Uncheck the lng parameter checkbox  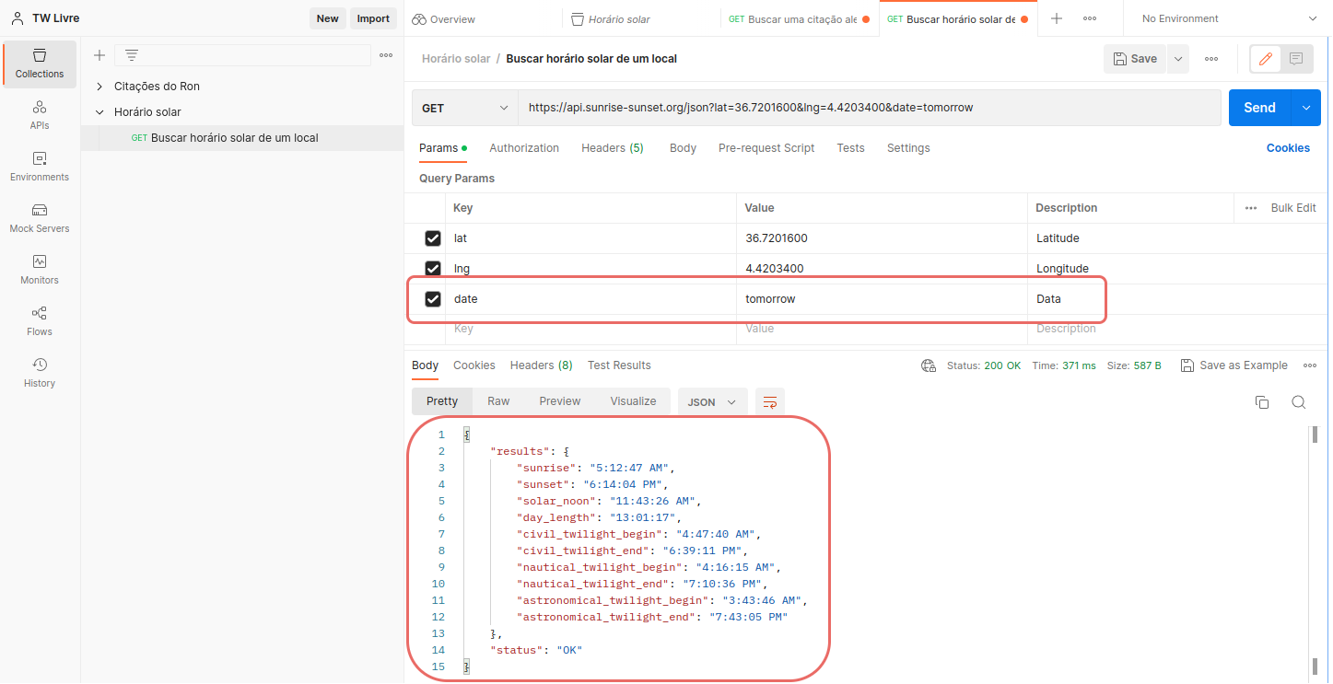coord(433,269)
